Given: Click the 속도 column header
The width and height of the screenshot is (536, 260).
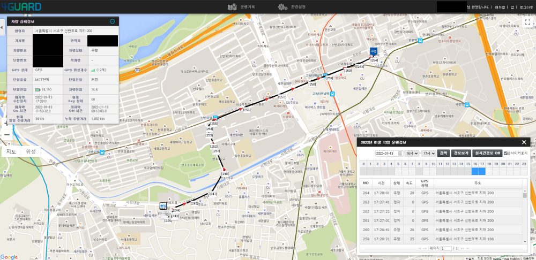Looking at the screenshot, I should [x=409, y=183].
